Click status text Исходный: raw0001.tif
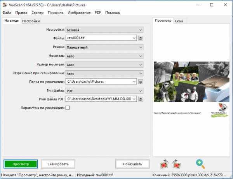The width and height of the screenshot is (233, 179). tap(95, 175)
